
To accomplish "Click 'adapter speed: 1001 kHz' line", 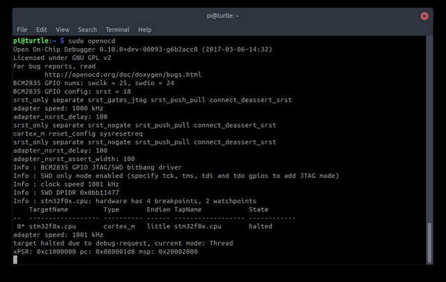I will click(x=58, y=235).
